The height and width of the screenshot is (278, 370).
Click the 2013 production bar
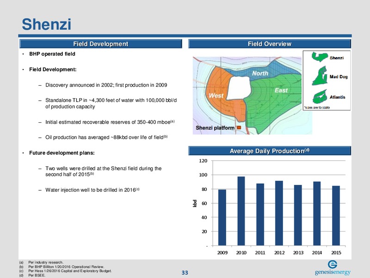[298, 215]
